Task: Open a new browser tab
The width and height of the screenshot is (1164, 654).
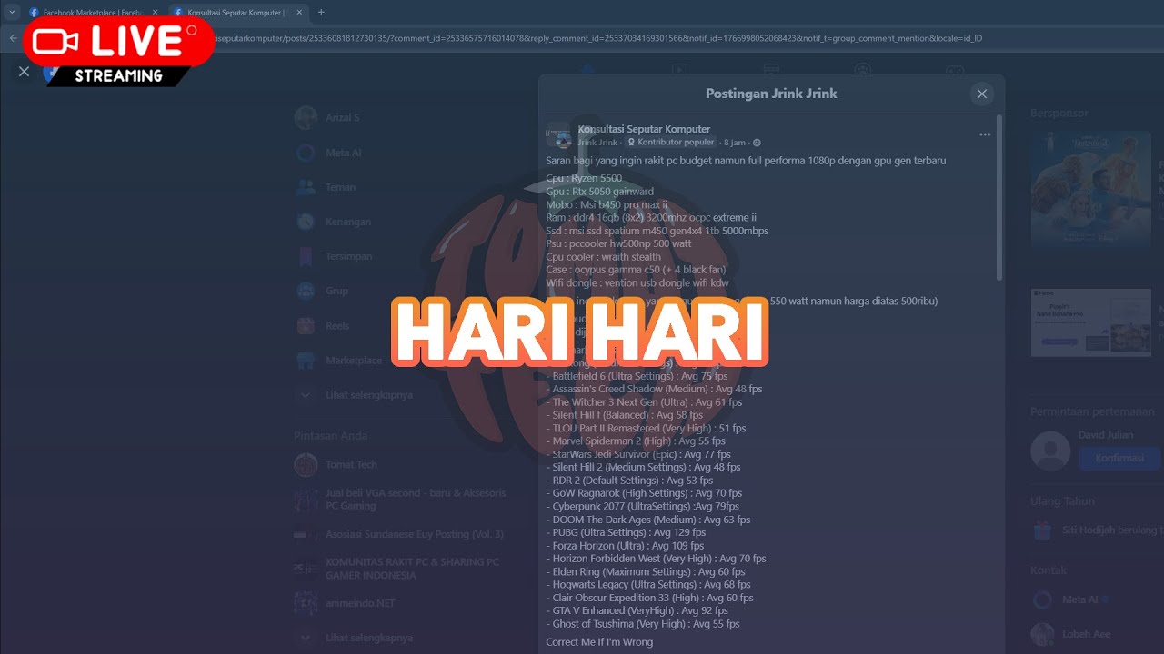Action: (x=321, y=12)
